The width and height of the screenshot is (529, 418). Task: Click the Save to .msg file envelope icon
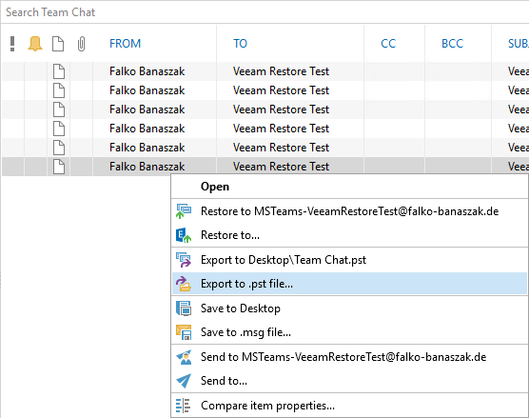(x=184, y=332)
